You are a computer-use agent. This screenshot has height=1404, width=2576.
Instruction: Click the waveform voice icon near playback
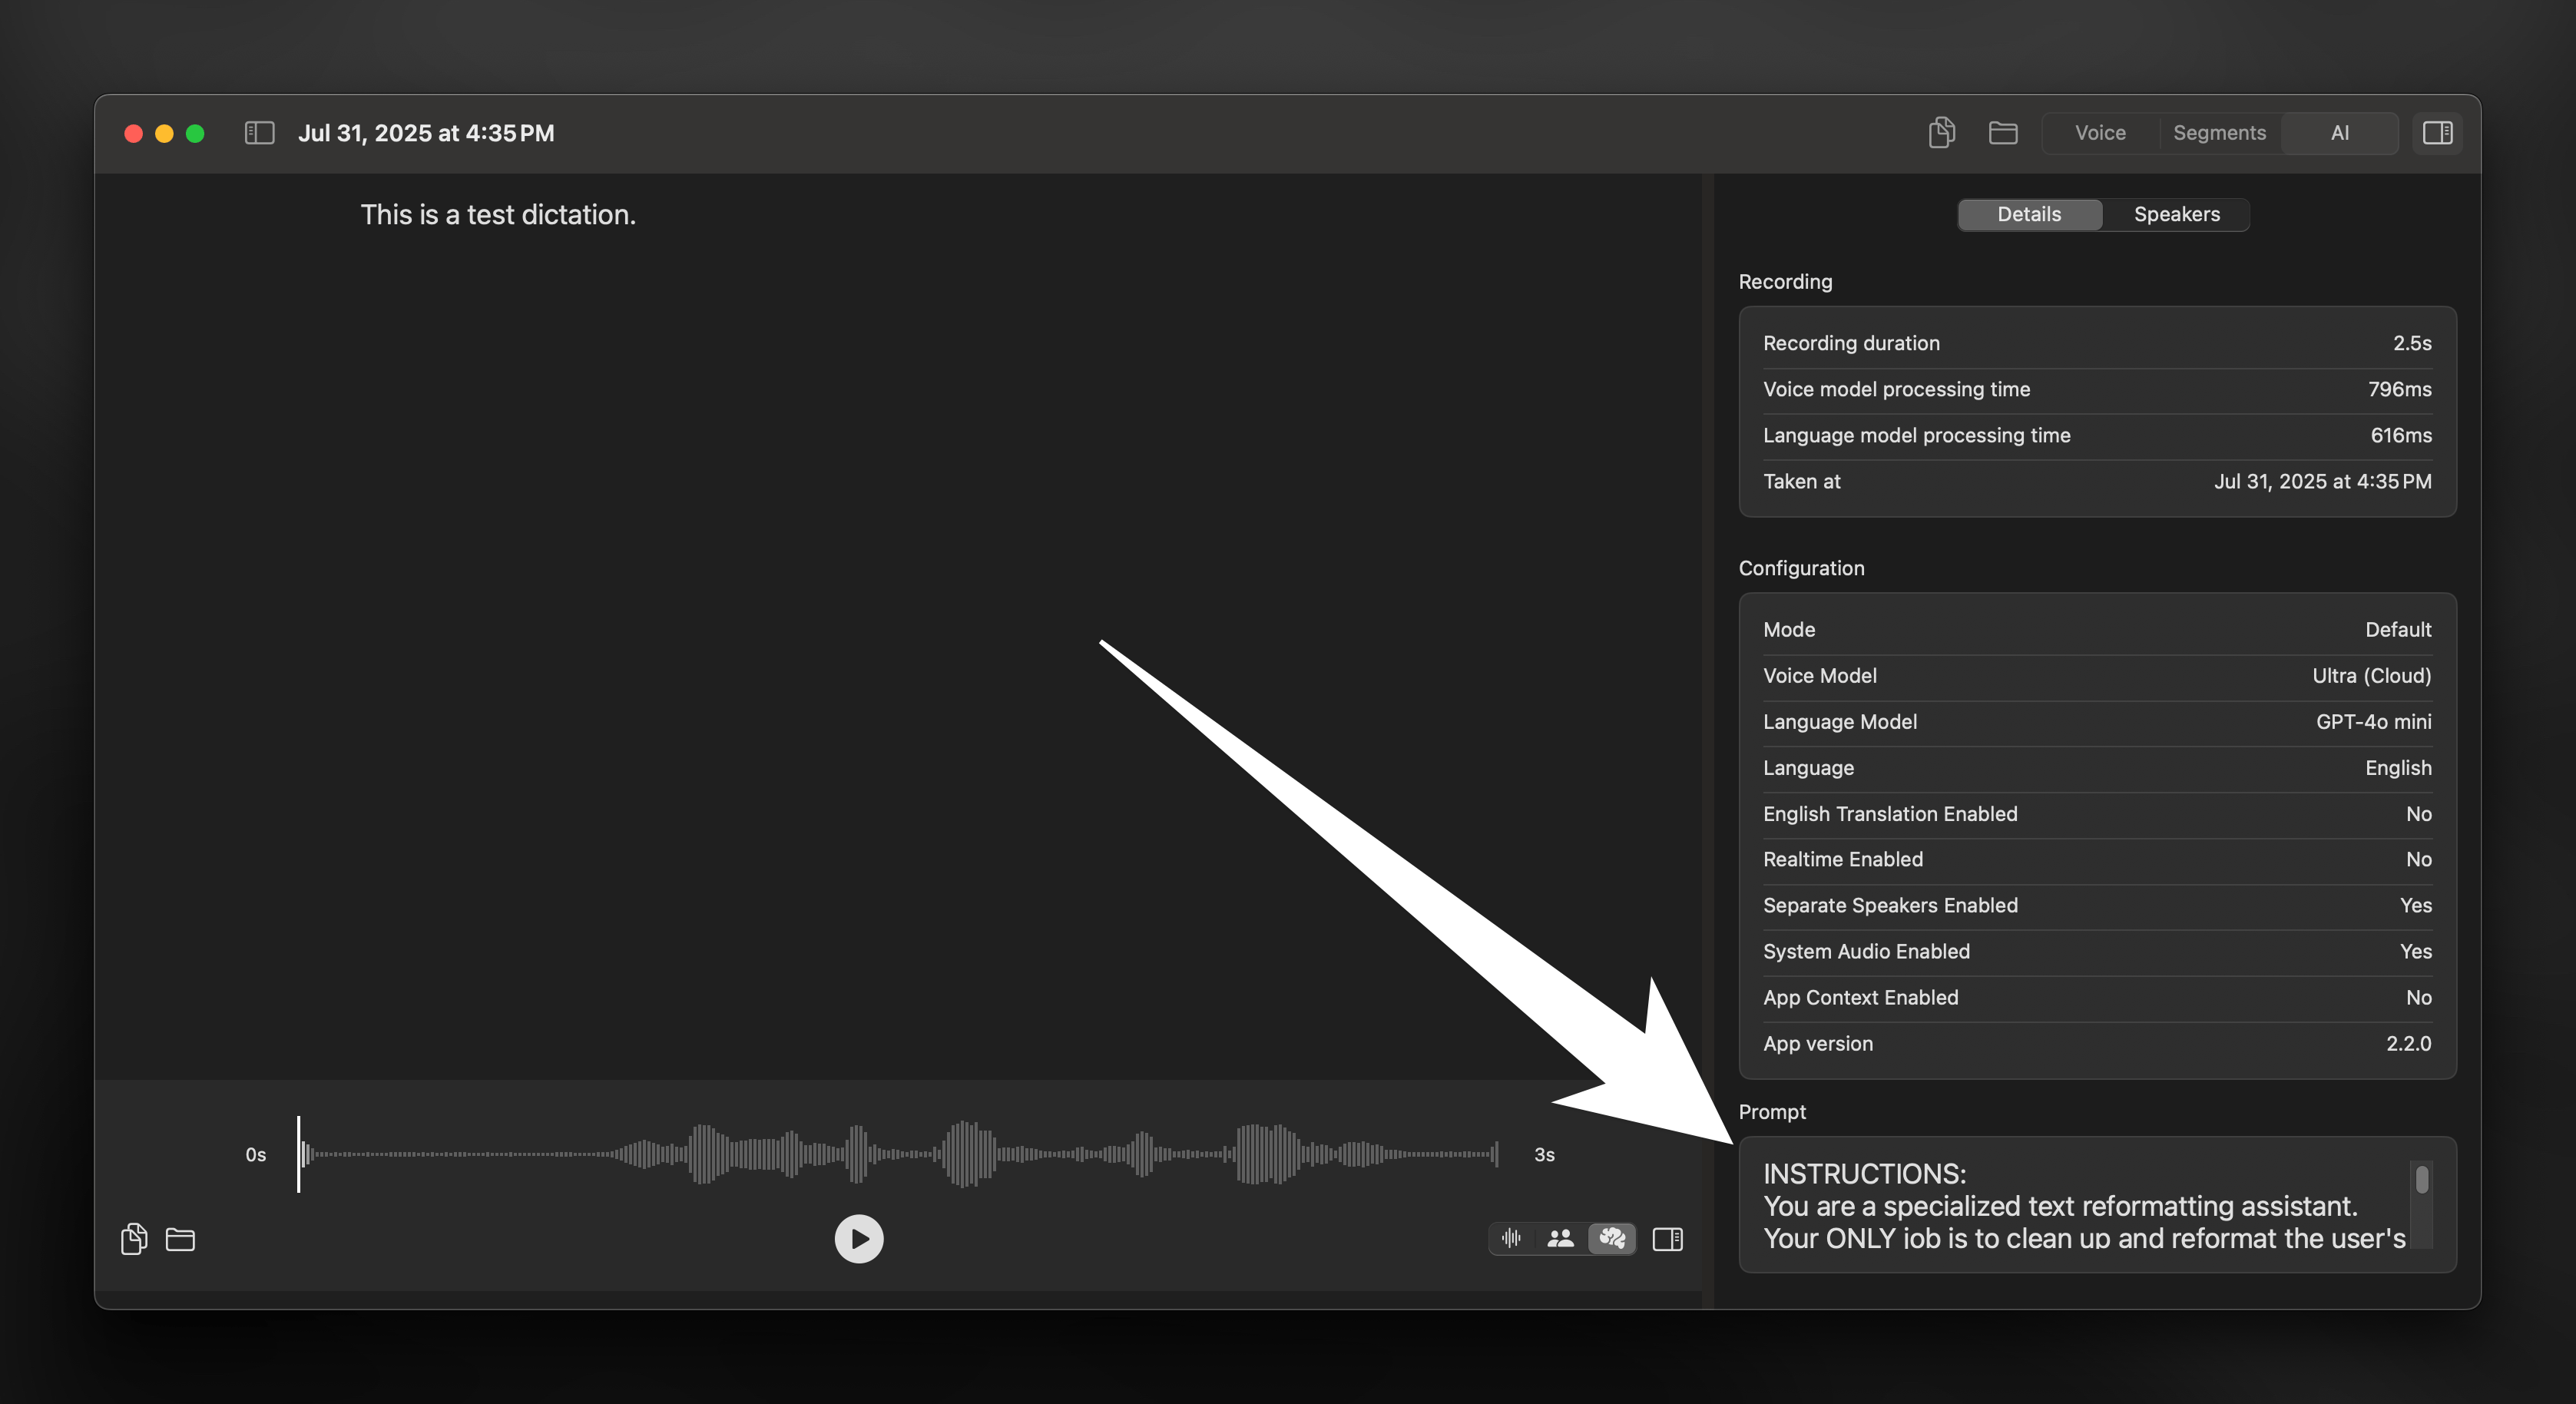point(1511,1238)
